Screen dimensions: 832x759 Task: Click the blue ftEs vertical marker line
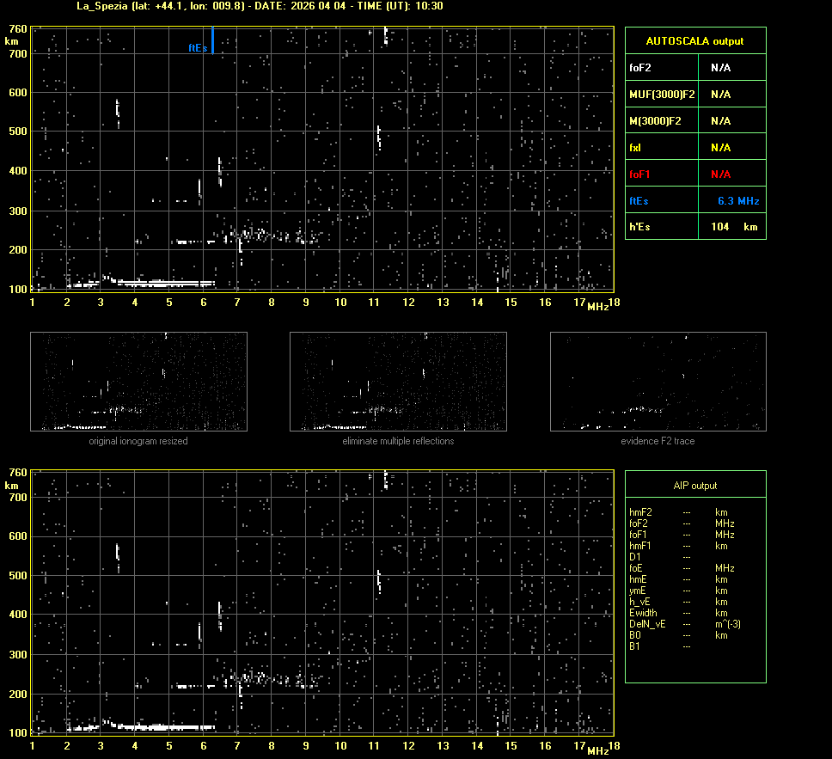(212, 40)
